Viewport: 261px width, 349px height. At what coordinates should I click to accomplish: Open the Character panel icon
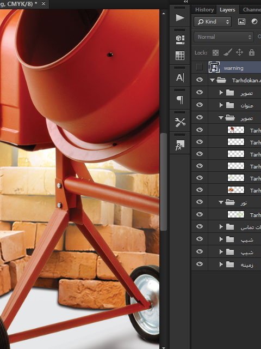pos(180,77)
